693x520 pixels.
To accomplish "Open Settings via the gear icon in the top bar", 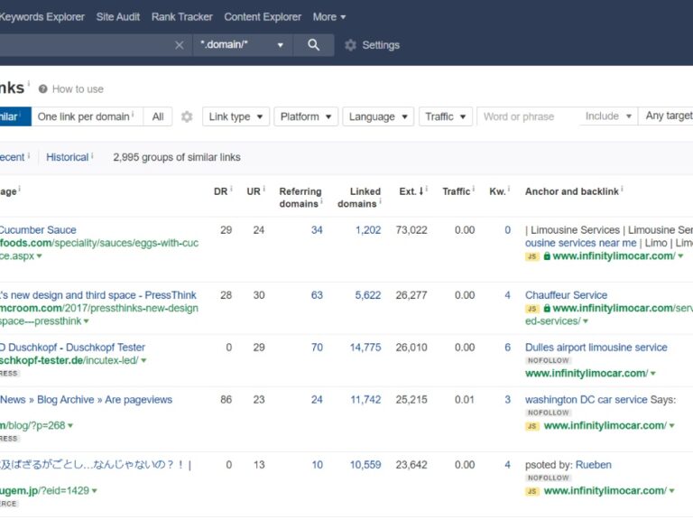I will pos(350,45).
